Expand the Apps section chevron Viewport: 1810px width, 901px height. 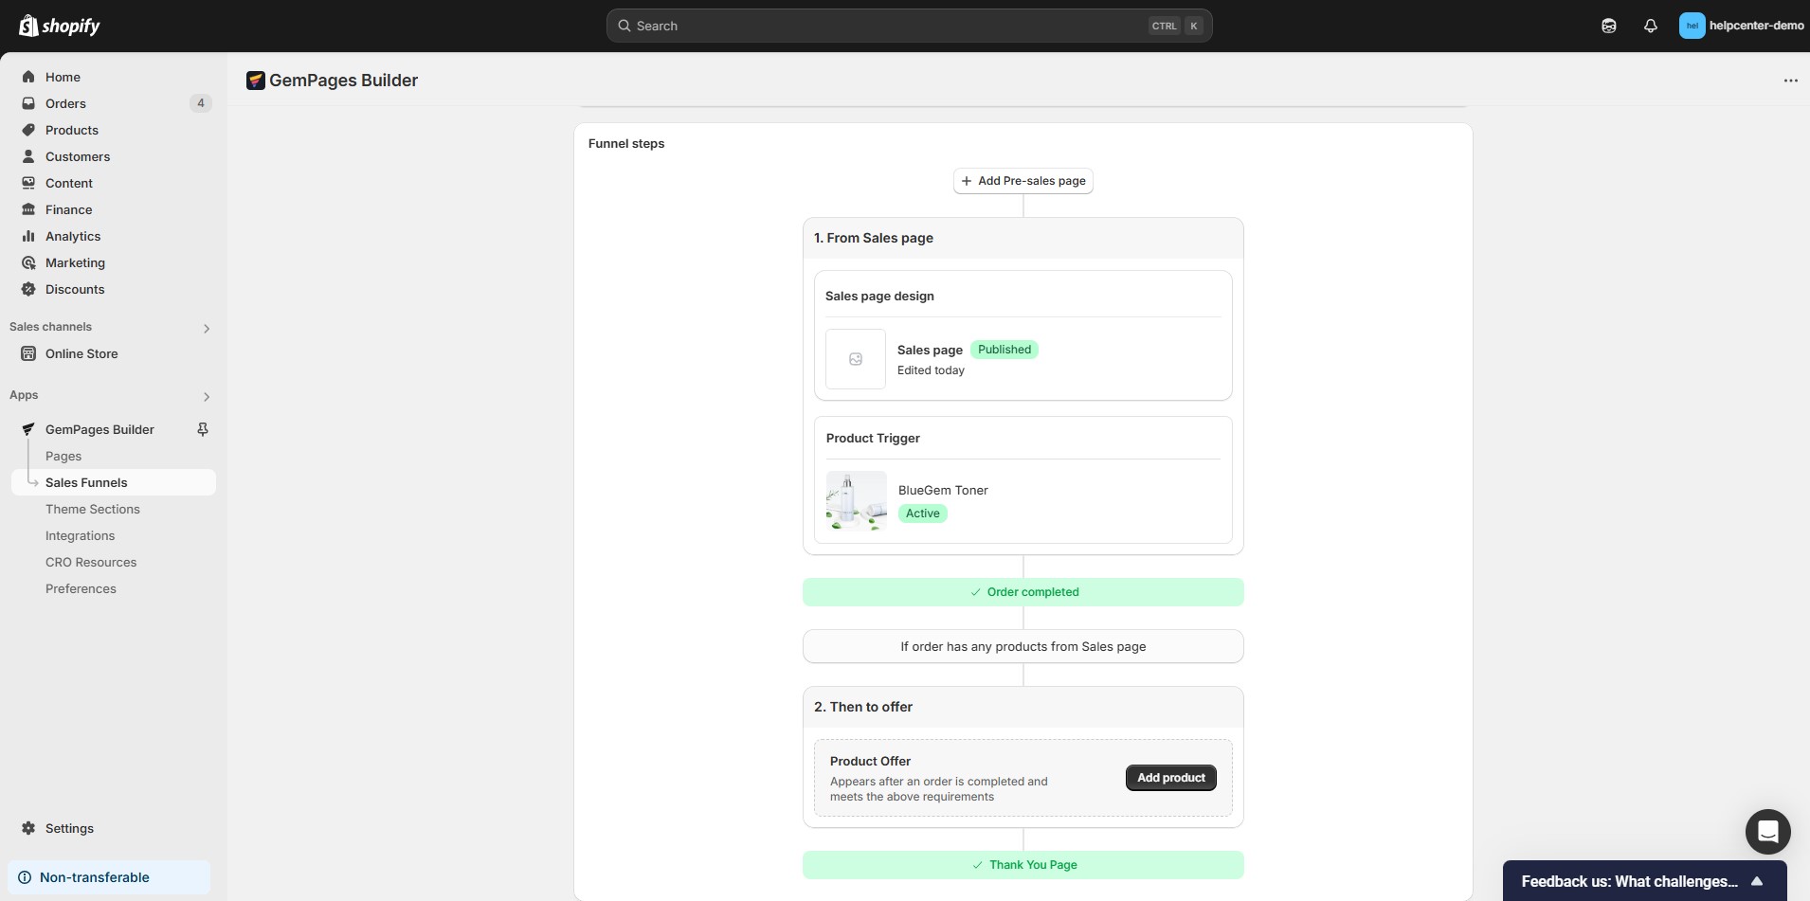tap(207, 396)
